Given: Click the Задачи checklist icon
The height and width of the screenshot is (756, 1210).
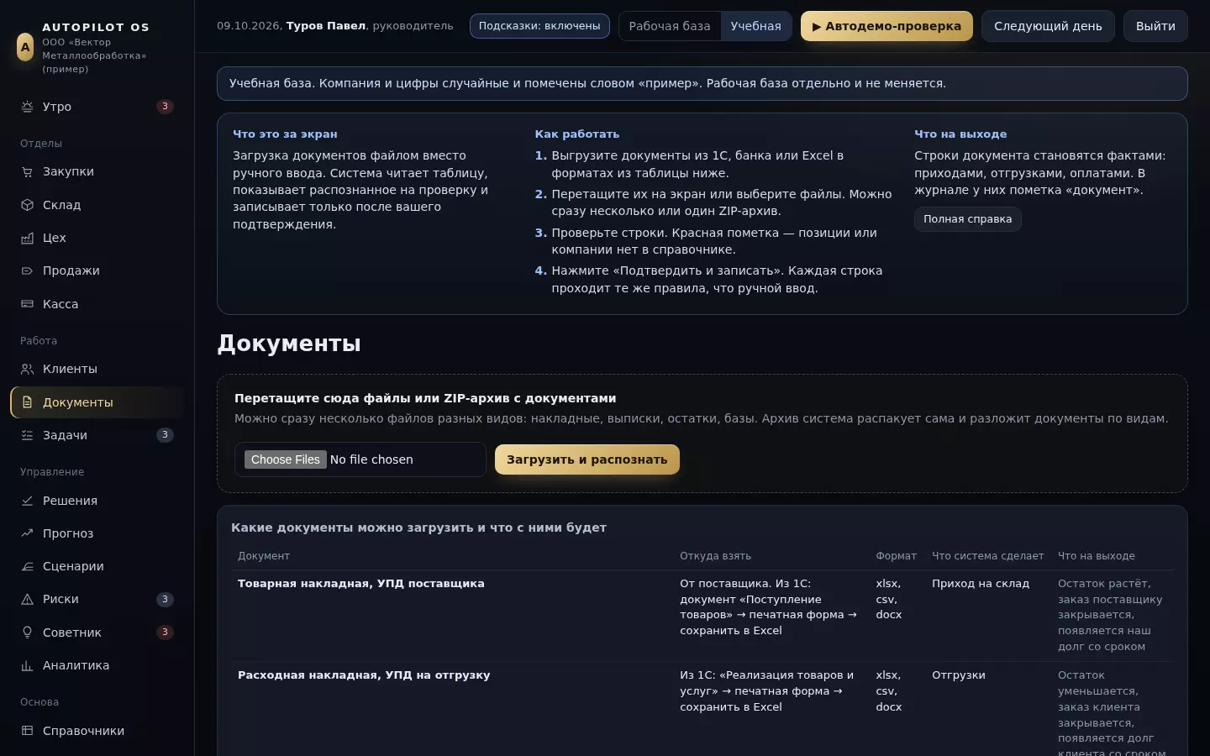Looking at the screenshot, I should click(27, 435).
